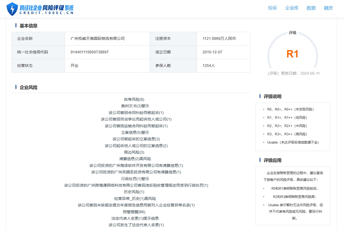Click 行政处罚(1)警示 entry
Image resolution: width=344 pixels, height=230 pixels.
tap(135, 179)
